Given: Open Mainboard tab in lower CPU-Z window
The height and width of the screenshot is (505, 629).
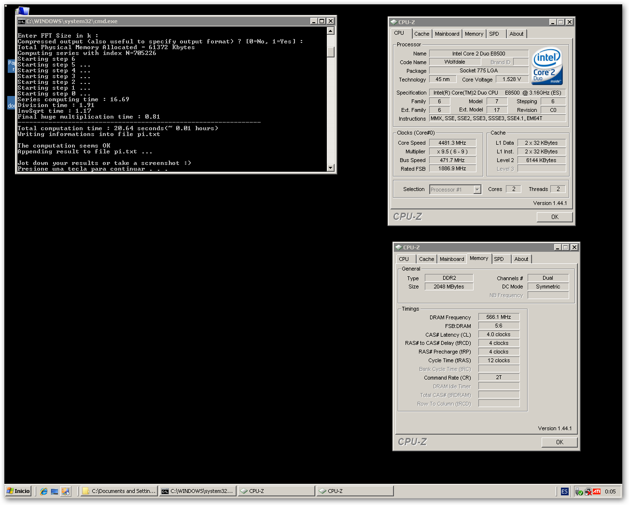Looking at the screenshot, I should [452, 259].
